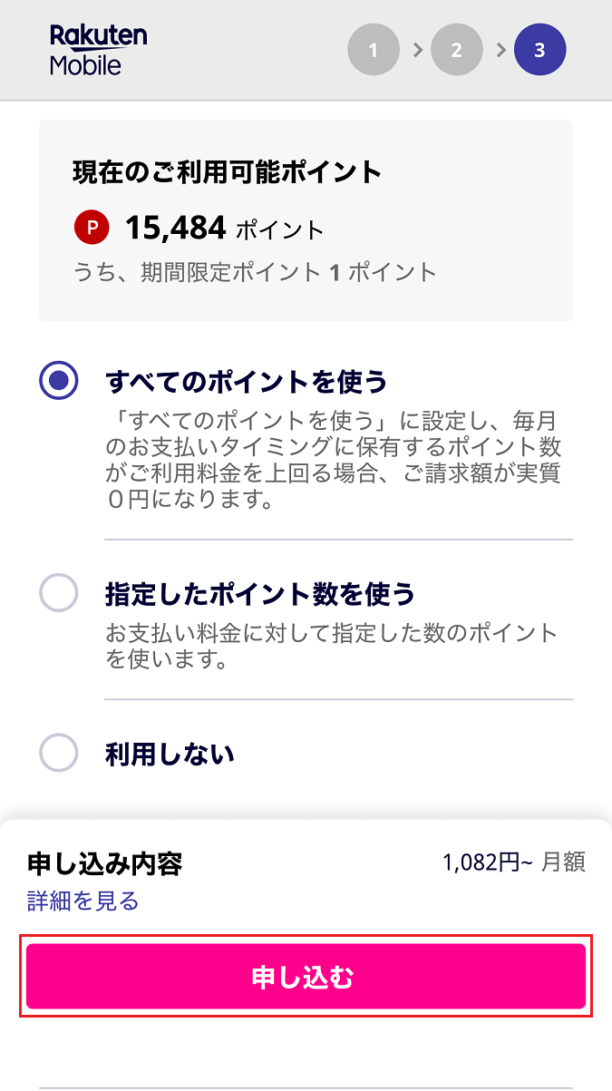
Task: Open the 詳細を見る details link
Action: (83, 901)
